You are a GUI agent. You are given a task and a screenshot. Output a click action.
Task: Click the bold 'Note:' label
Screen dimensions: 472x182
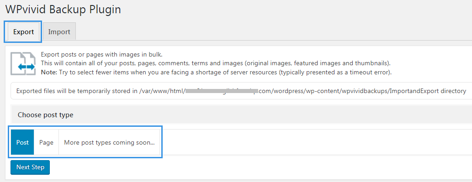click(x=49, y=73)
